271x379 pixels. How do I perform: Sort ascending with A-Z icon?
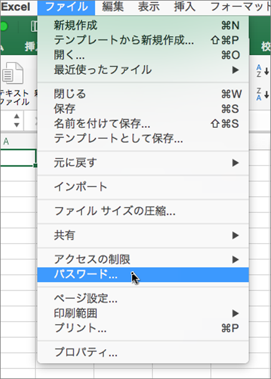coord(262,71)
